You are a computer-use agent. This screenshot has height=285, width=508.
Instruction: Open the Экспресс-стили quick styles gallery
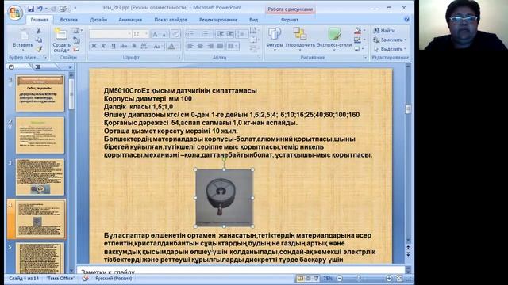pyautogui.click(x=334, y=38)
